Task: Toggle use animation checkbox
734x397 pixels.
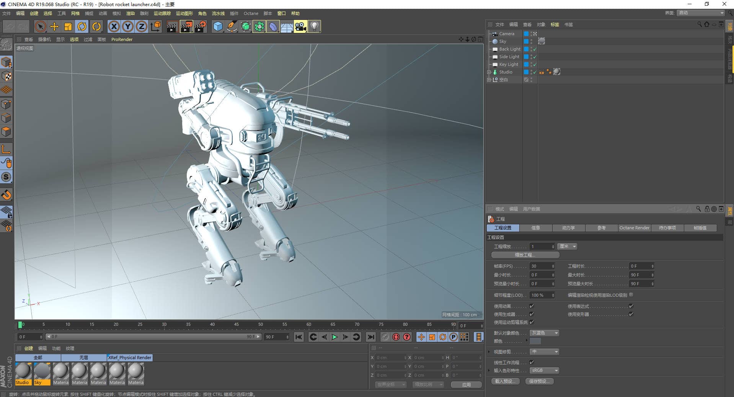Action: pos(532,306)
